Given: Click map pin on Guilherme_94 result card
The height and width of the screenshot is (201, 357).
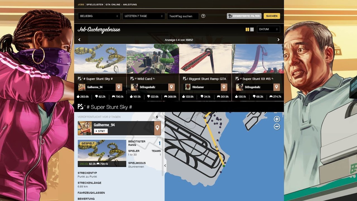Looking at the screenshot, I should [x=119, y=87].
